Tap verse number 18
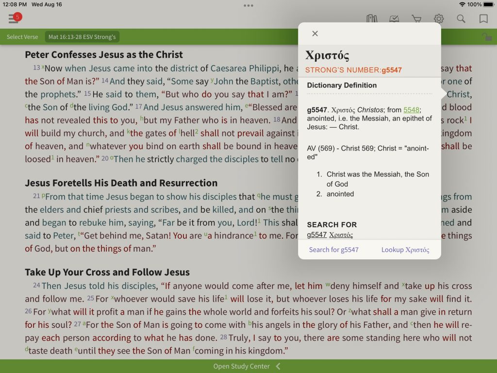Image resolution: width=497 pixels, height=373 pixels. pyautogui.click(x=277, y=119)
